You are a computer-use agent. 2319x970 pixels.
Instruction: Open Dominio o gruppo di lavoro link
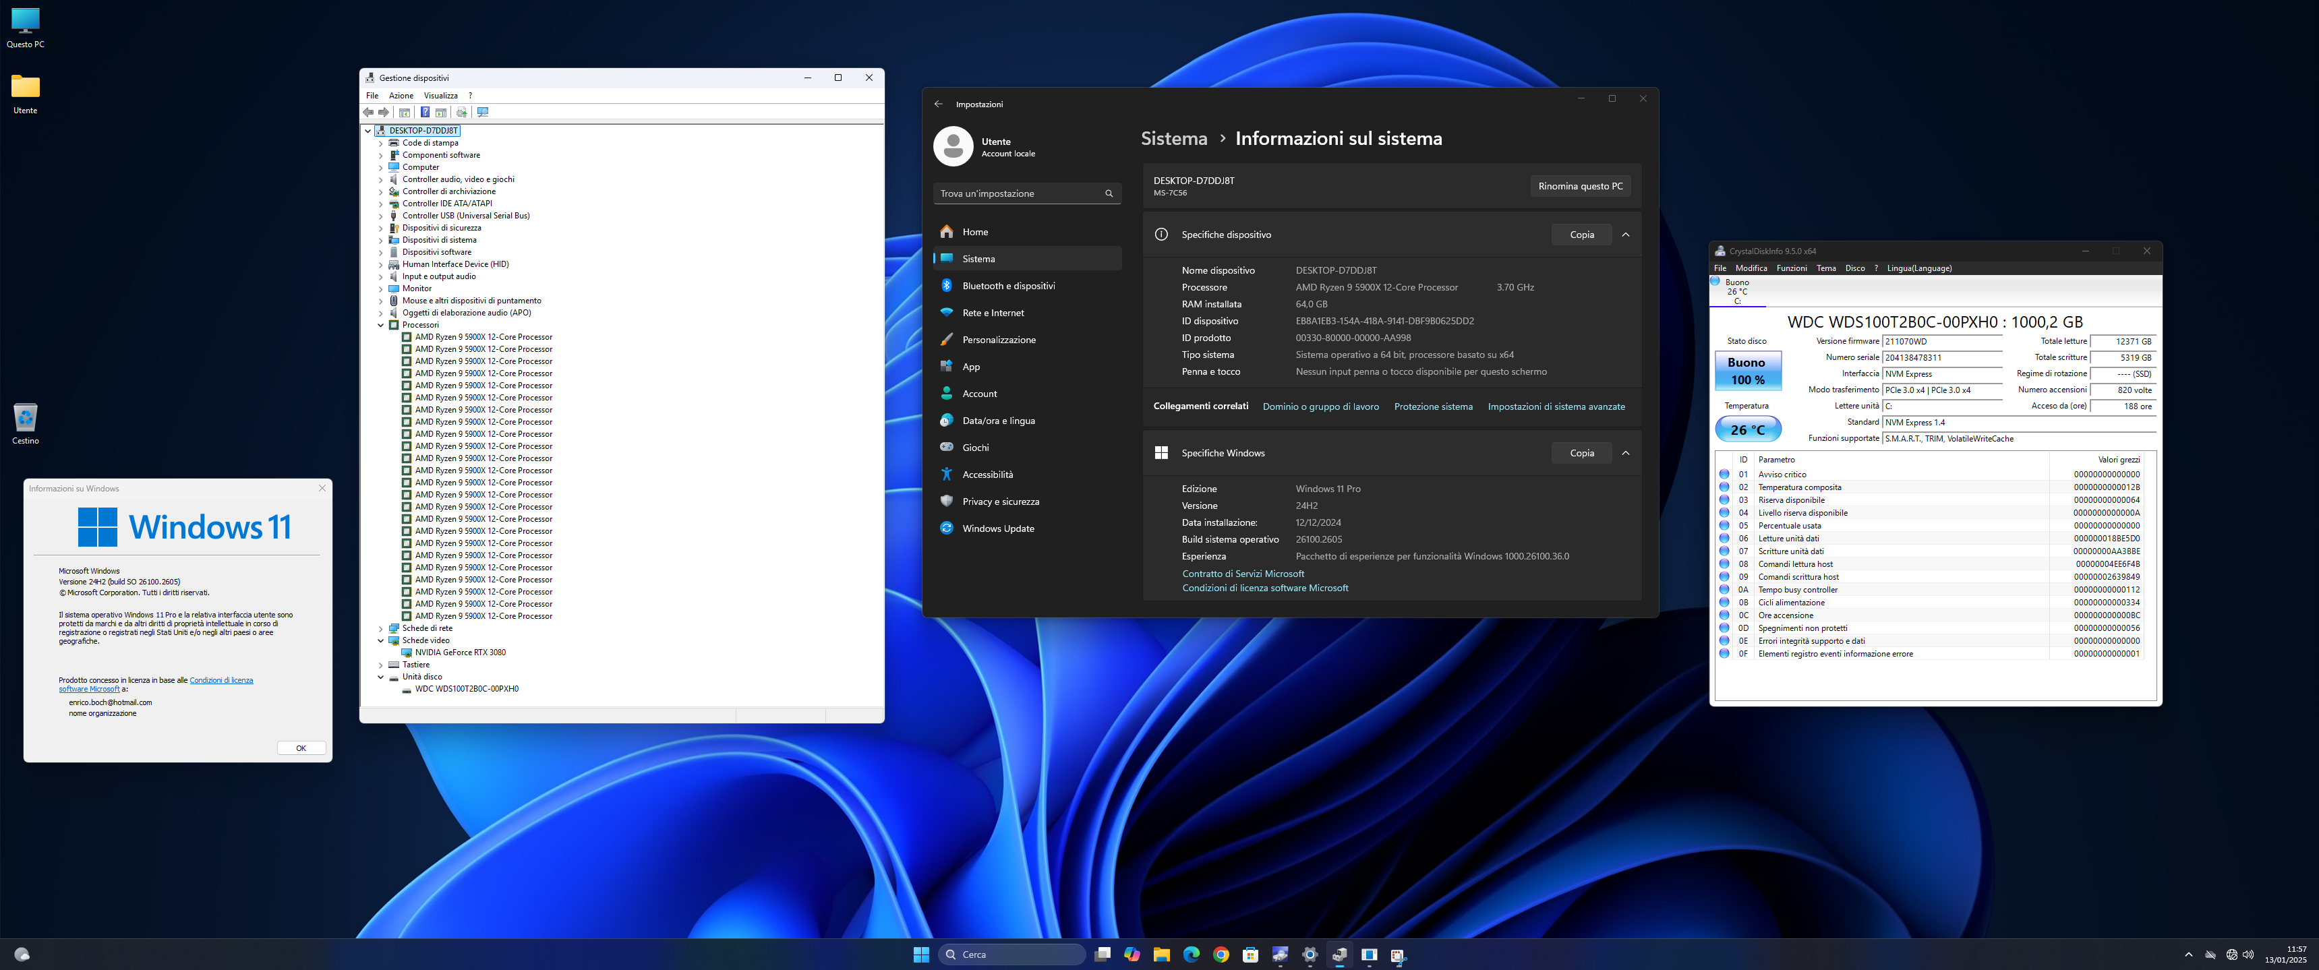point(1320,406)
